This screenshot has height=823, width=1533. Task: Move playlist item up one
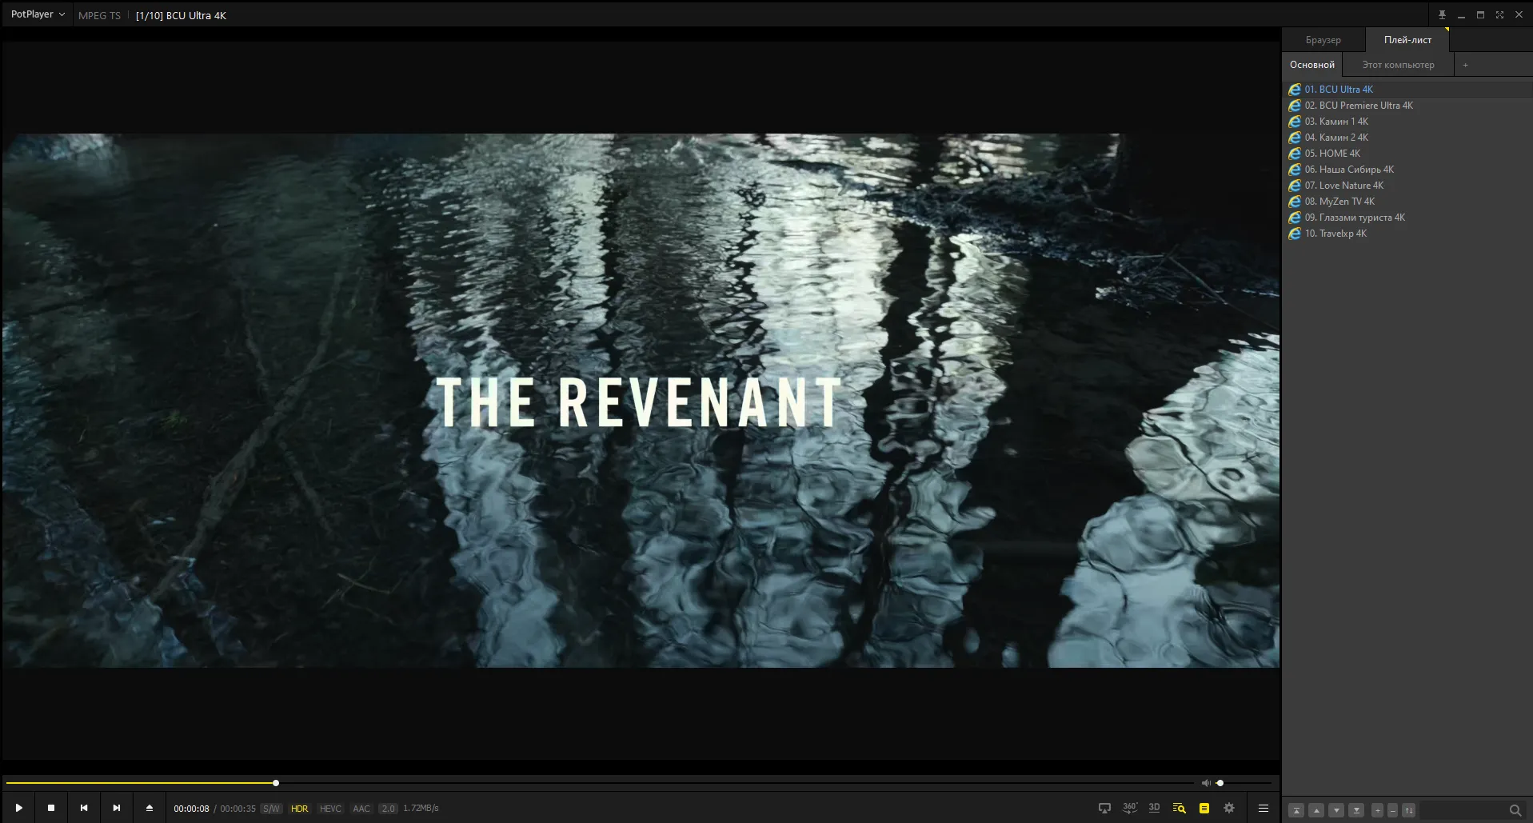point(1316,810)
